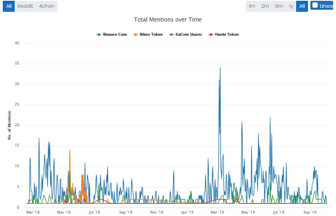
Task: Click the Total Mentions over Time title
Action: tap(168, 19)
